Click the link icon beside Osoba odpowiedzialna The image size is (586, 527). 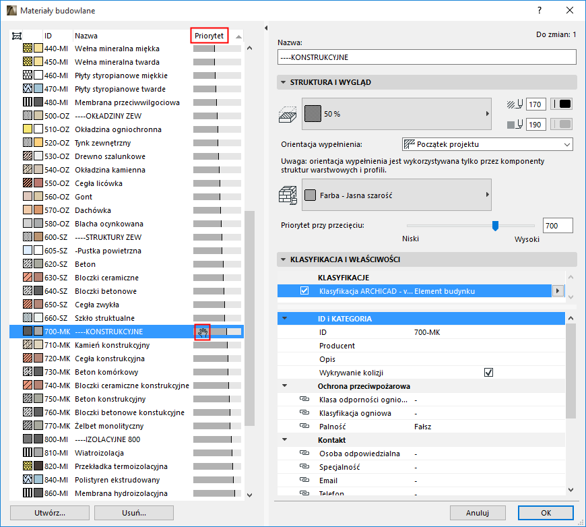point(304,453)
